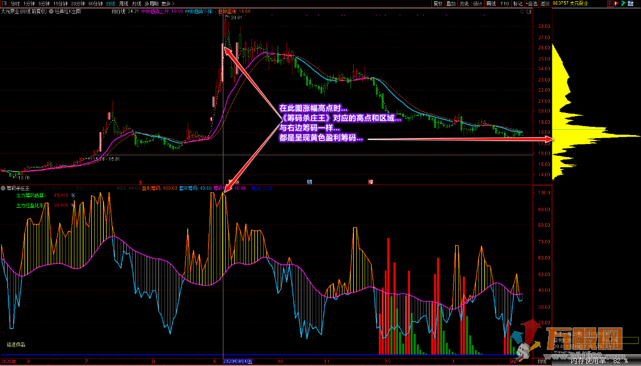Image resolution: width=641 pixels, height=366 pixels.
Task: Add stock via +自选 button
Action: (x=531, y=3)
